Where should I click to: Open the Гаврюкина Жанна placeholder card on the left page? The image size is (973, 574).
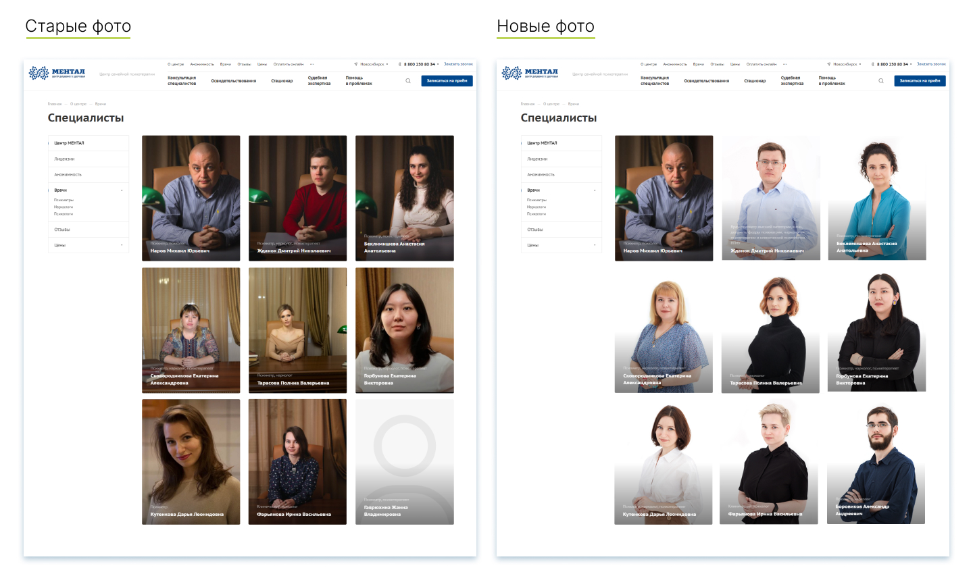pos(404,462)
